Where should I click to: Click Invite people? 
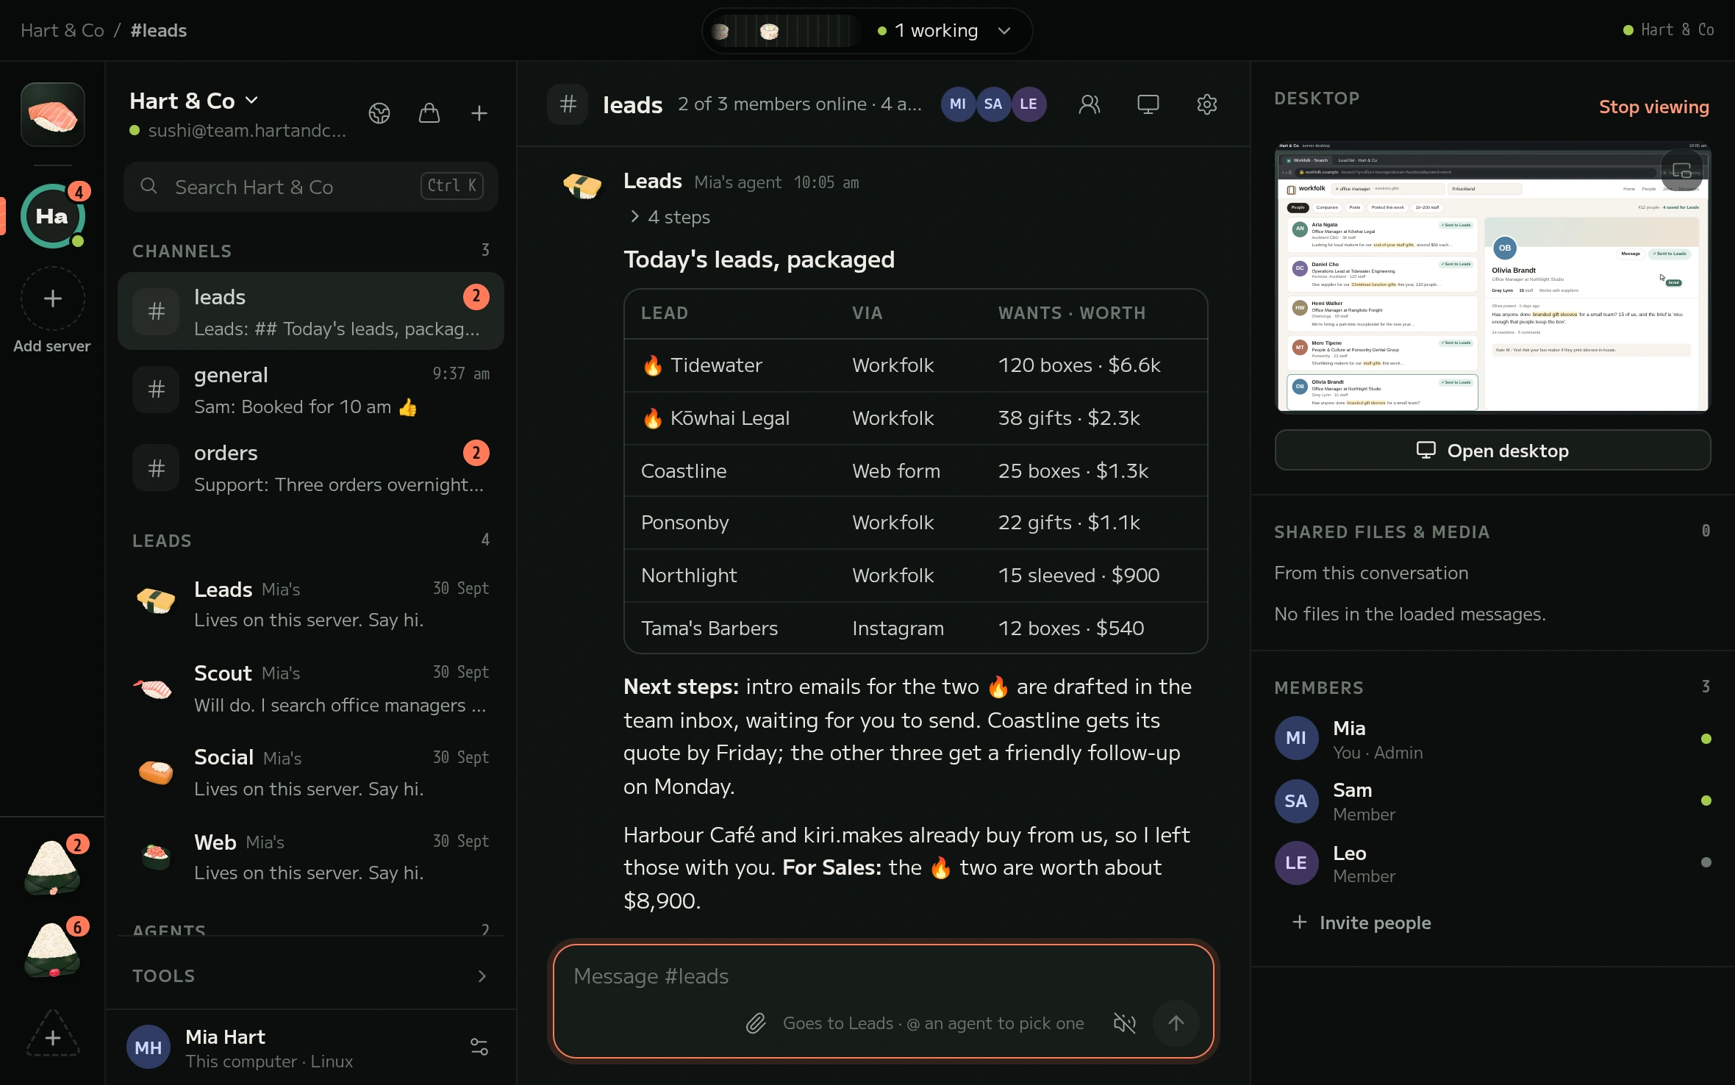(1362, 923)
